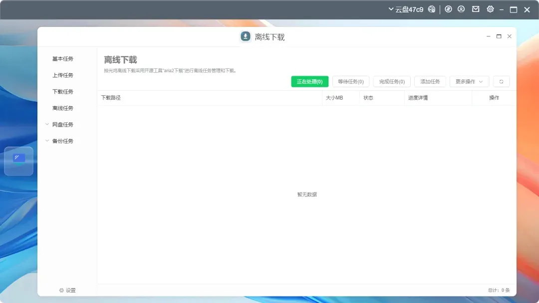Click the 添加任务 button

coord(430,82)
